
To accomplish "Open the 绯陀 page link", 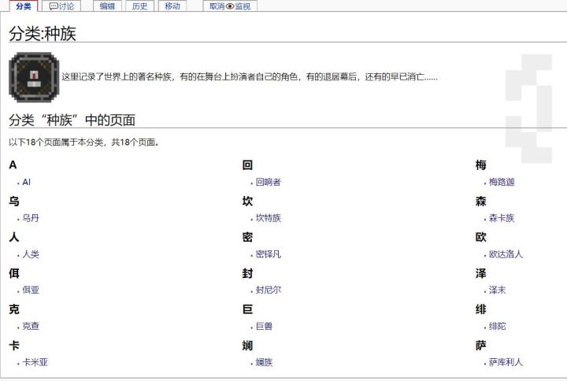I will (497, 326).
